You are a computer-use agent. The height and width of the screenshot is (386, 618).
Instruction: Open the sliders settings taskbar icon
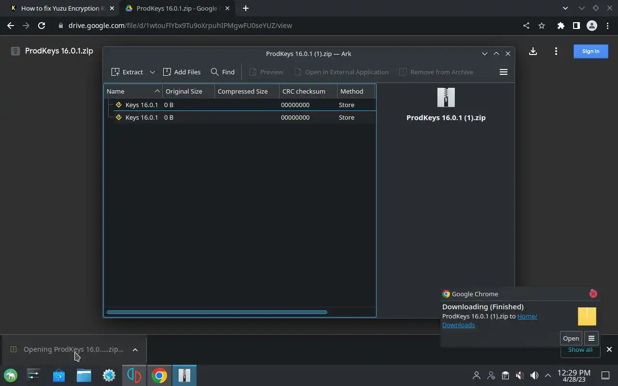click(x=34, y=375)
